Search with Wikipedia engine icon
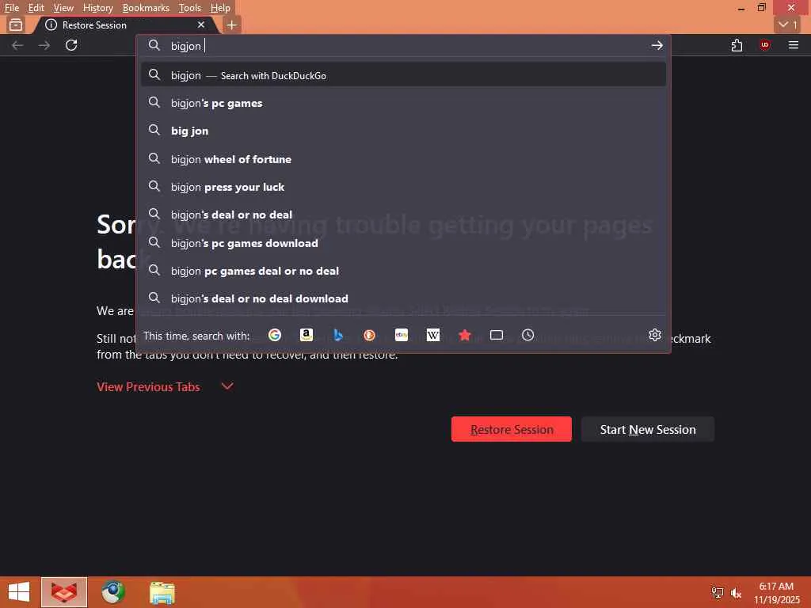The height and width of the screenshot is (608, 811). pyautogui.click(x=433, y=335)
